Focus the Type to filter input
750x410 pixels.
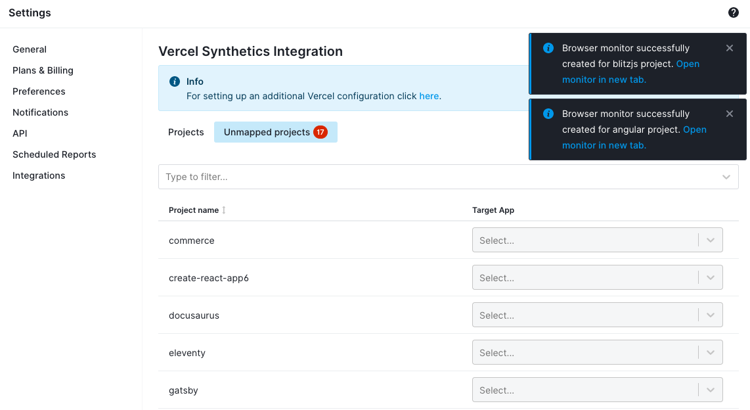tap(448, 177)
